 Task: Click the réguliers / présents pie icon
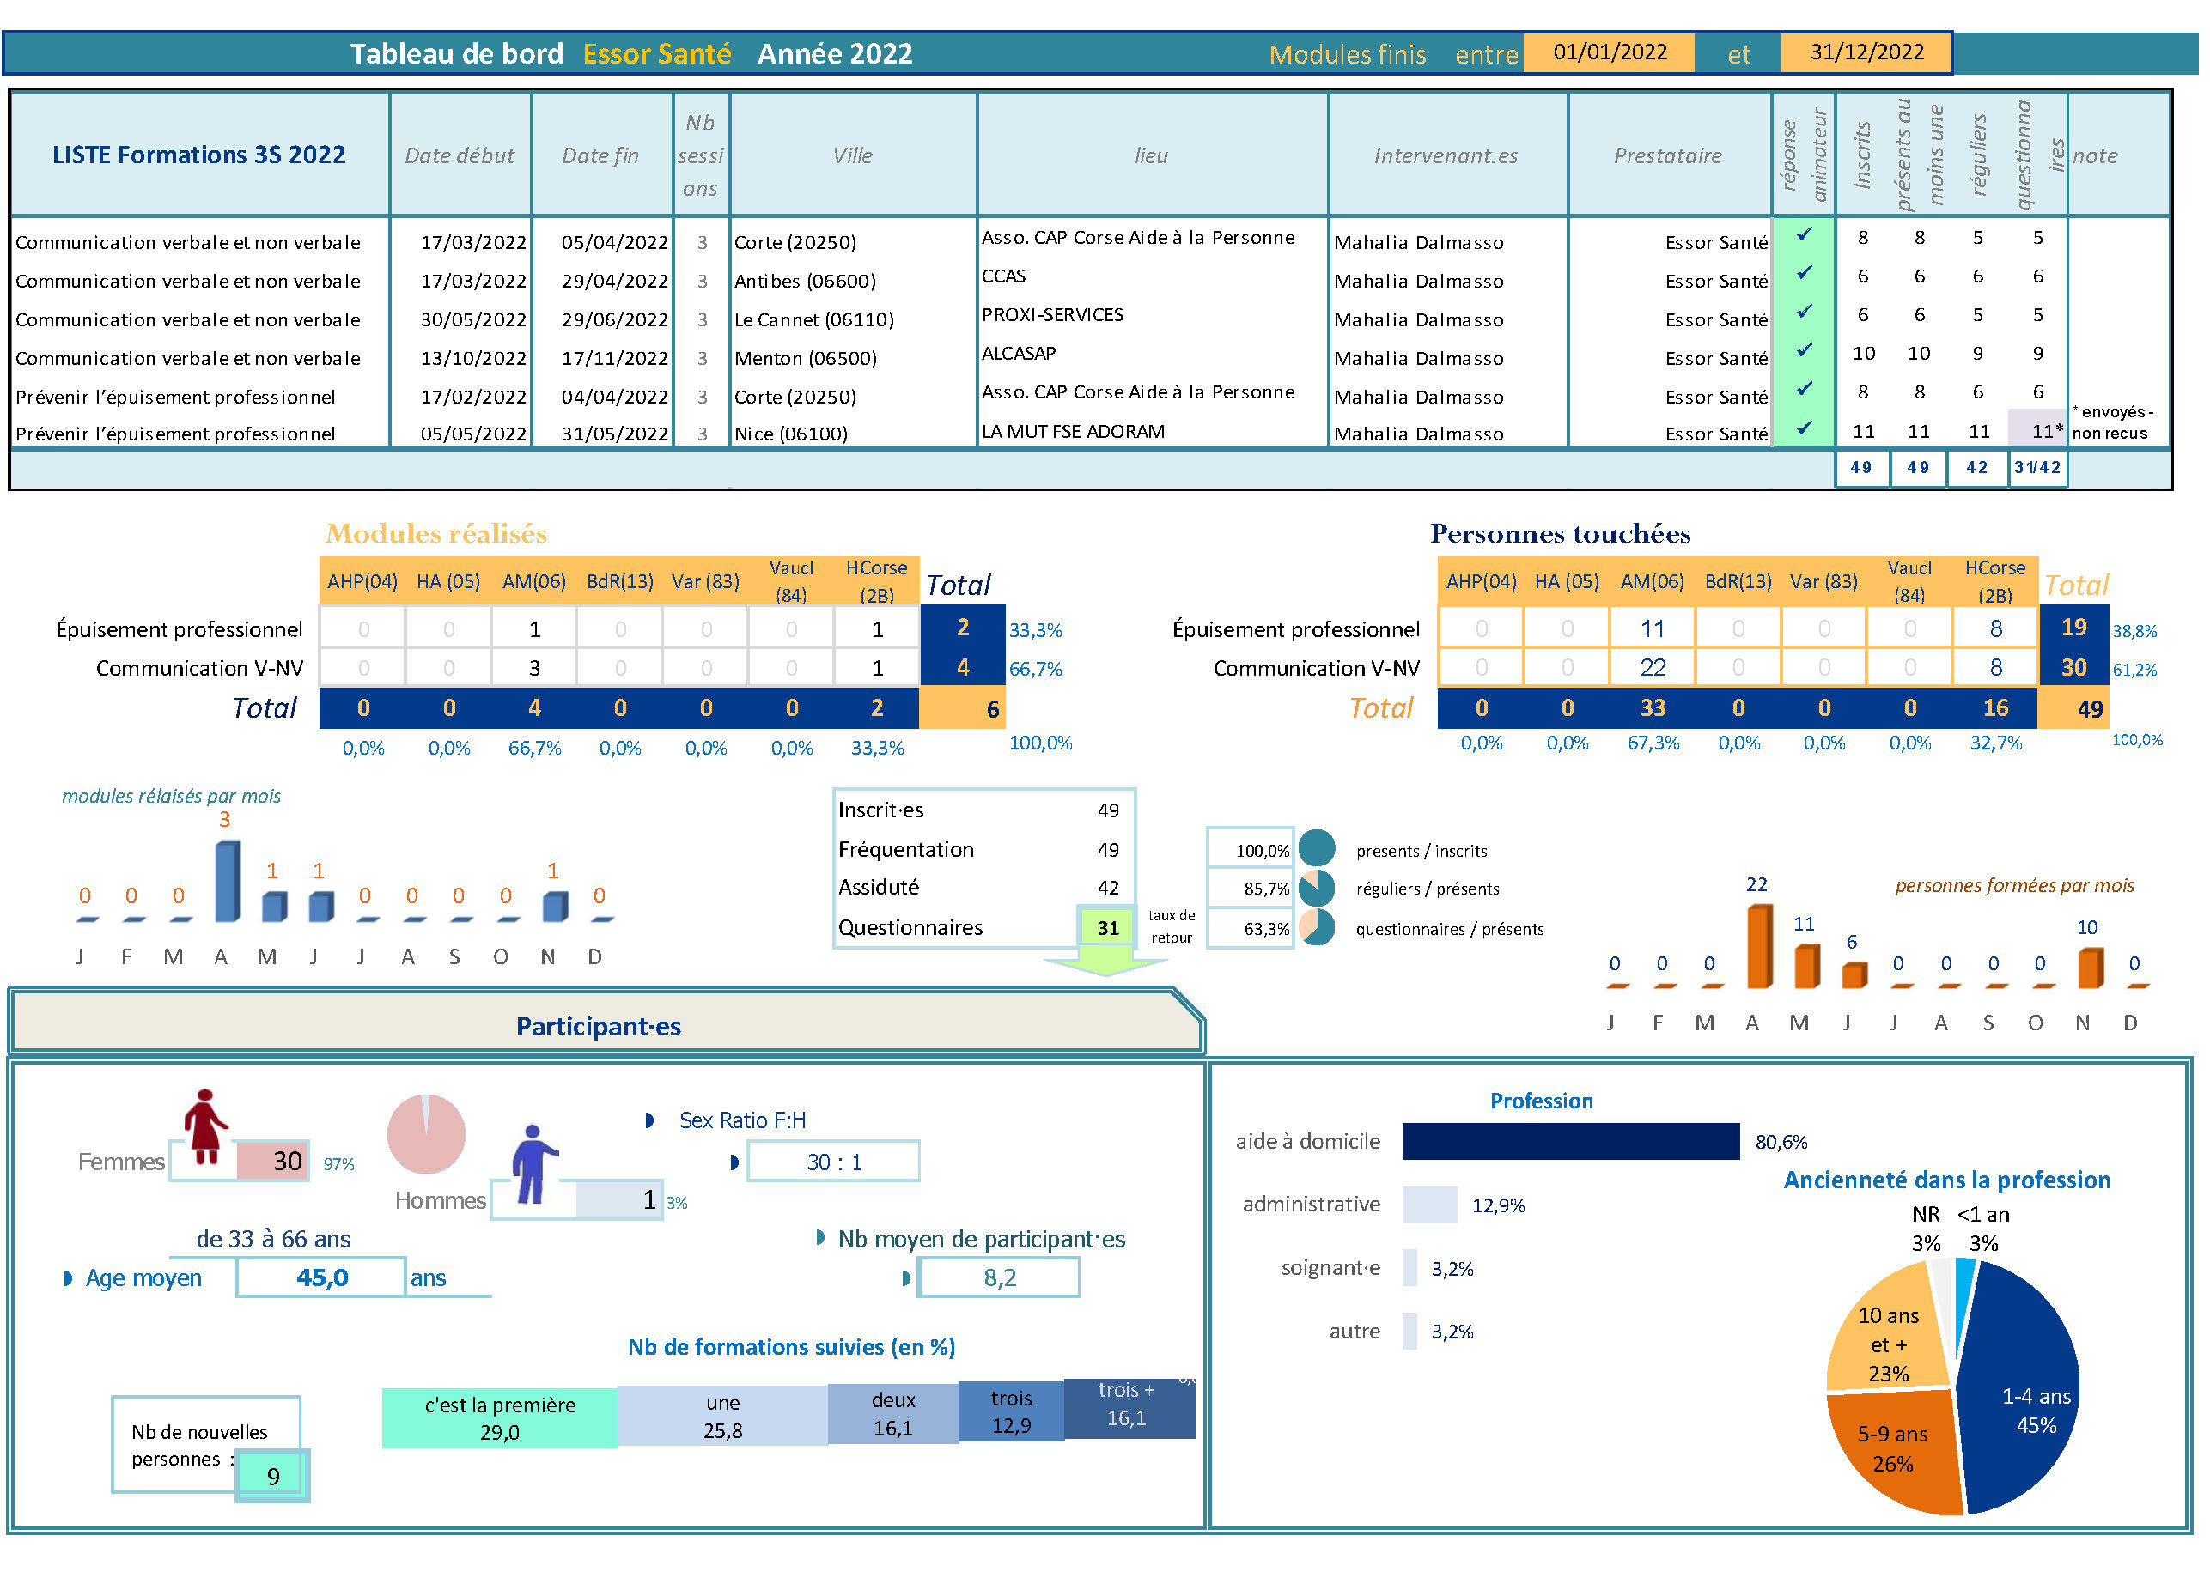point(1317,888)
